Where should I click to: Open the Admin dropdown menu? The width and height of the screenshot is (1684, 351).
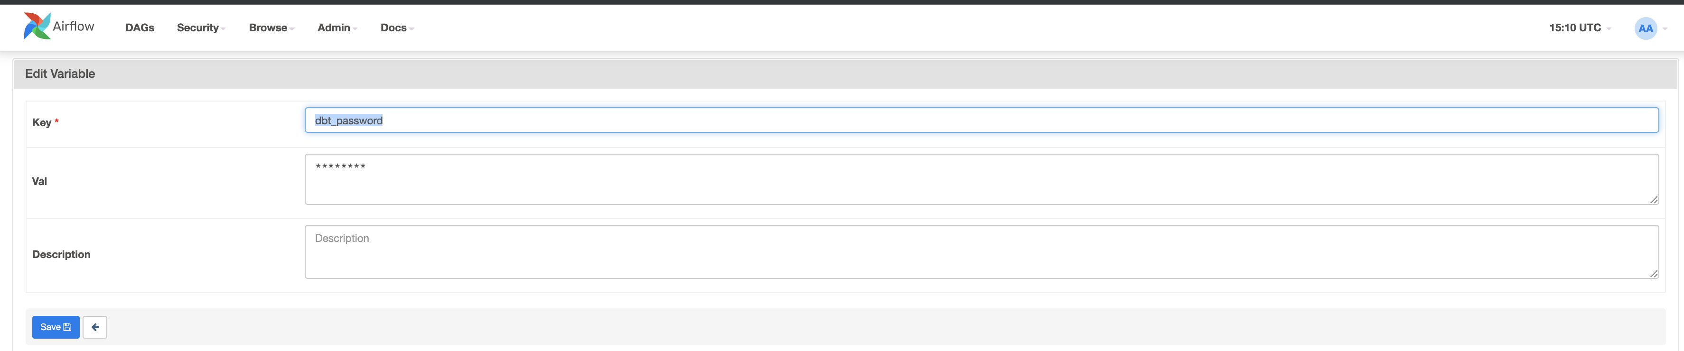click(x=337, y=28)
